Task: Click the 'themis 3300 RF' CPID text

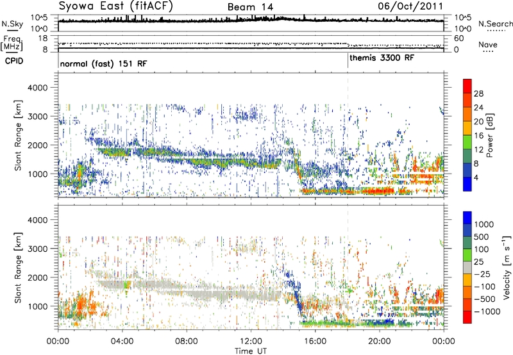Action: pos(382,58)
